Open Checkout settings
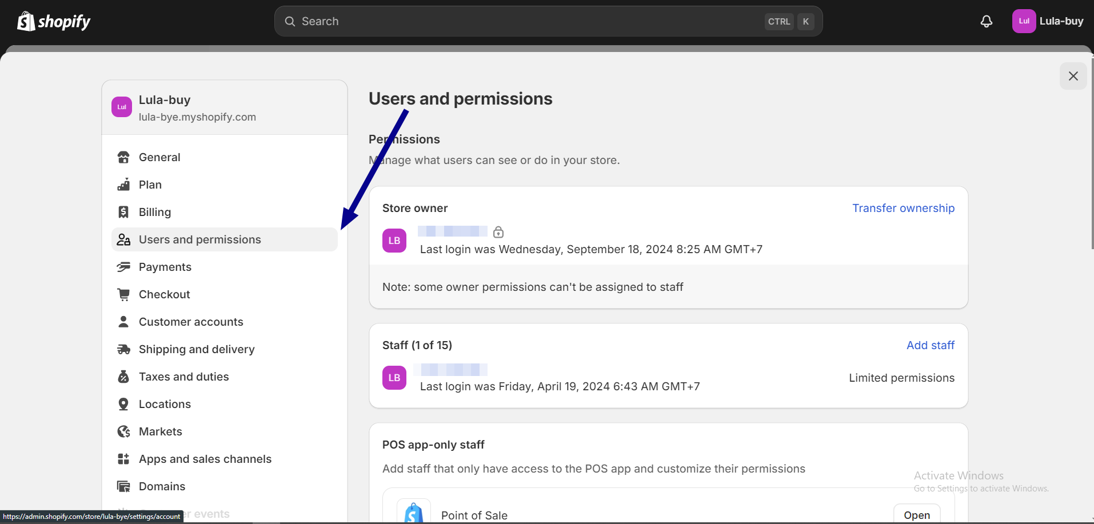Image resolution: width=1094 pixels, height=524 pixels. pos(225,294)
